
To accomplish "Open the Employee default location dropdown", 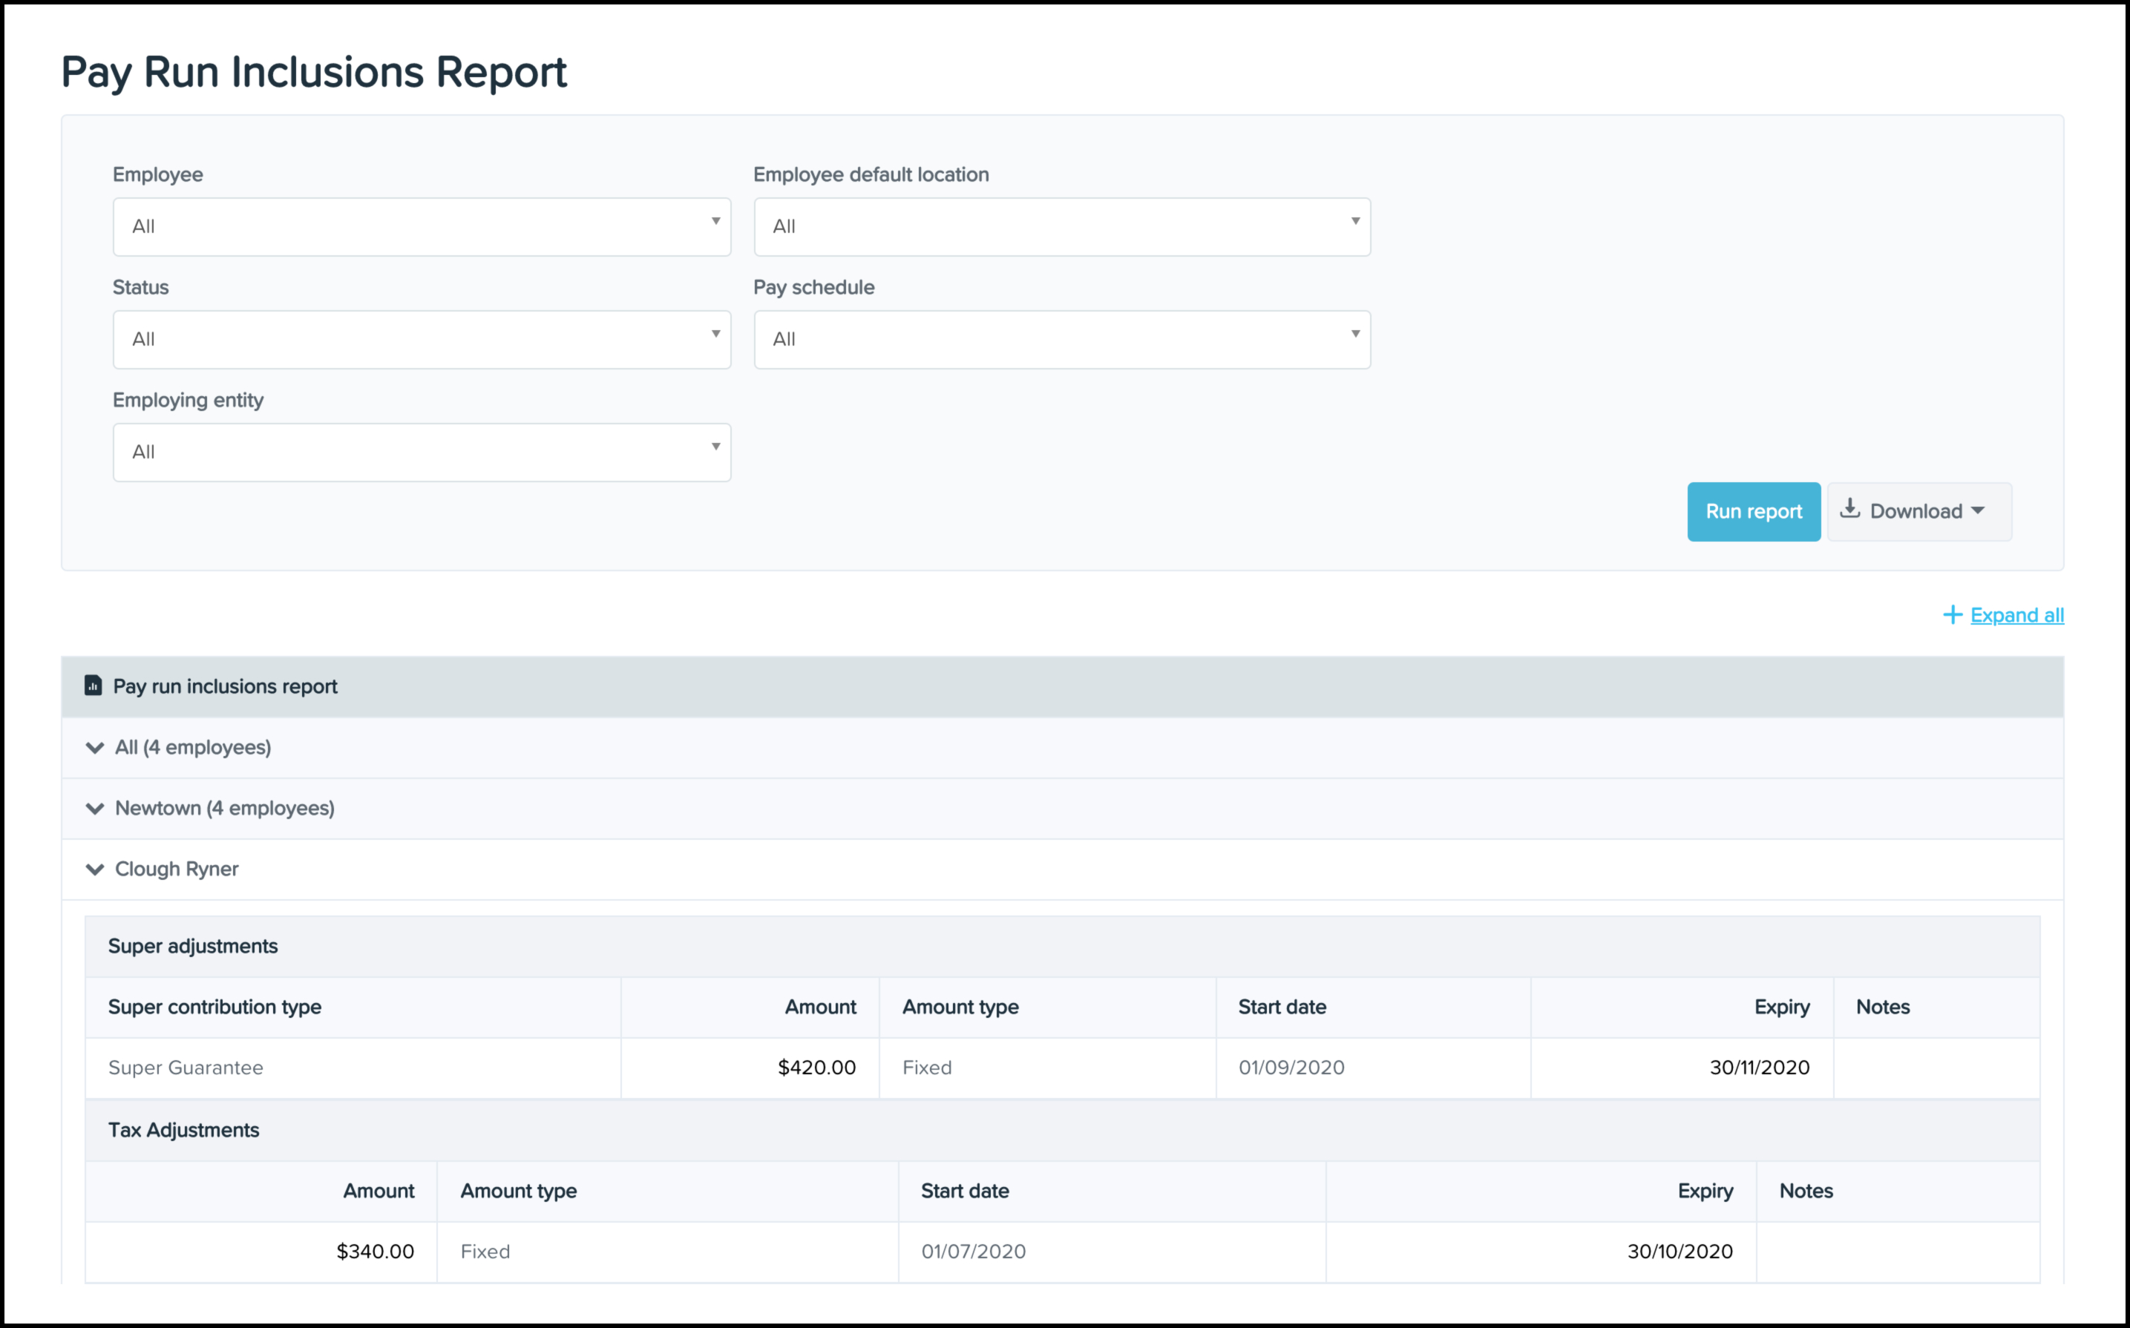I will pos(1061,226).
